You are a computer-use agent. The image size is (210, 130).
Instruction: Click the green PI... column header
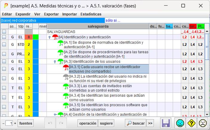[201, 26]
